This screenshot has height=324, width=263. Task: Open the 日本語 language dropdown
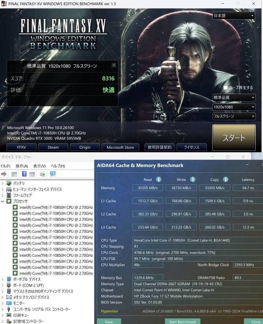[x=234, y=15]
